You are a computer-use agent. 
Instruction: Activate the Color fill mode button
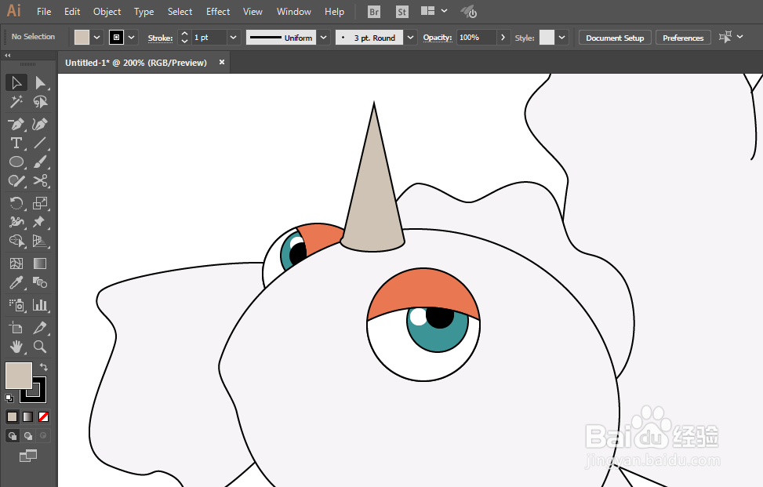[13, 417]
